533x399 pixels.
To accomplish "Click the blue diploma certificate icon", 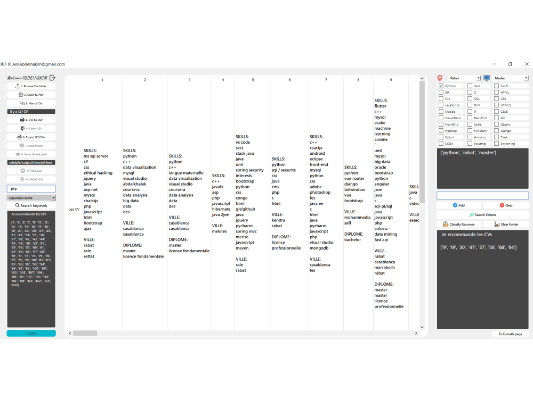I will pos(487,78).
